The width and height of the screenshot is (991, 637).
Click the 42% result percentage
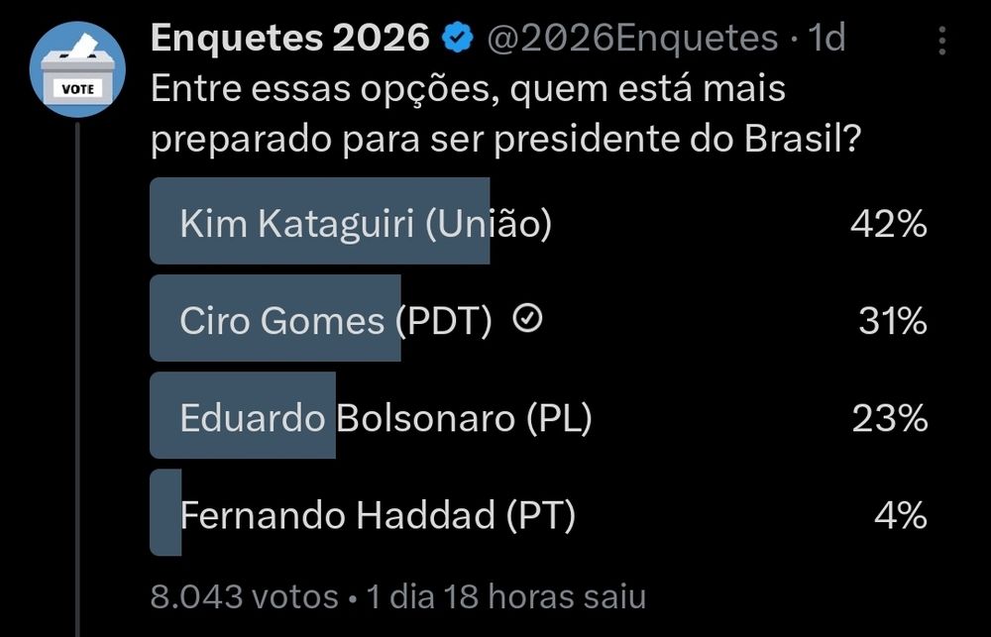coord(888,224)
